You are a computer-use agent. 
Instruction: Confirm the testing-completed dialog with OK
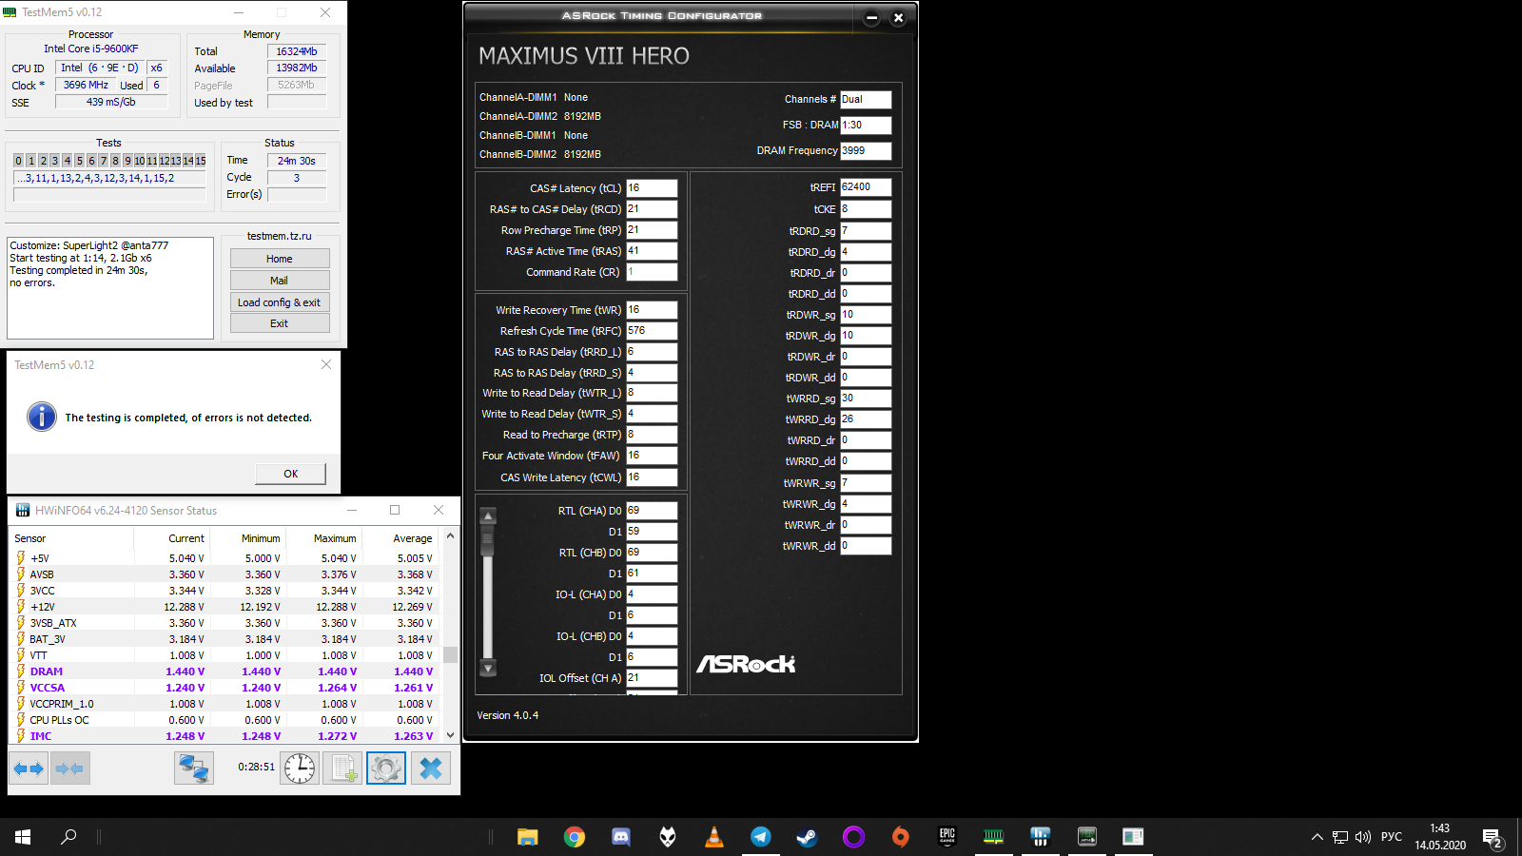coord(291,474)
